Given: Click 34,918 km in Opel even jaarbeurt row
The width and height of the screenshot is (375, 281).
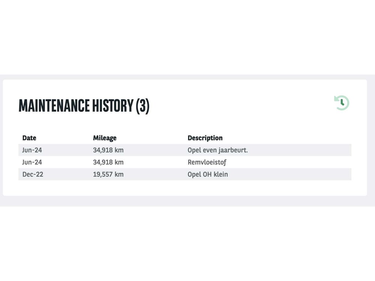Looking at the screenshot, I should 108,150.
